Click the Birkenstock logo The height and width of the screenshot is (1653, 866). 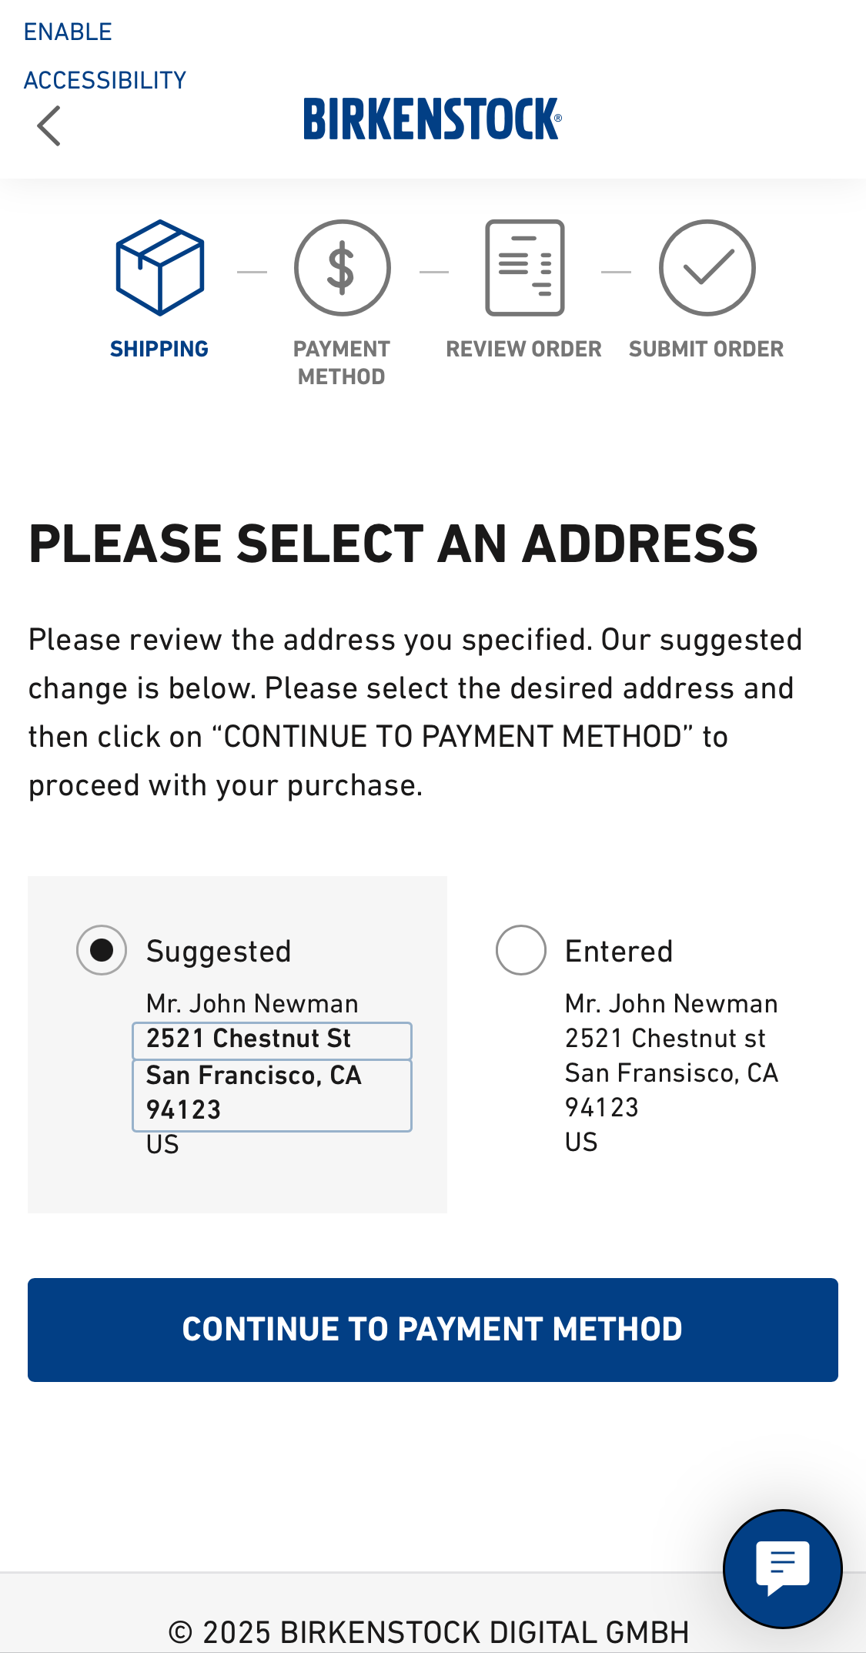[433, 121]
